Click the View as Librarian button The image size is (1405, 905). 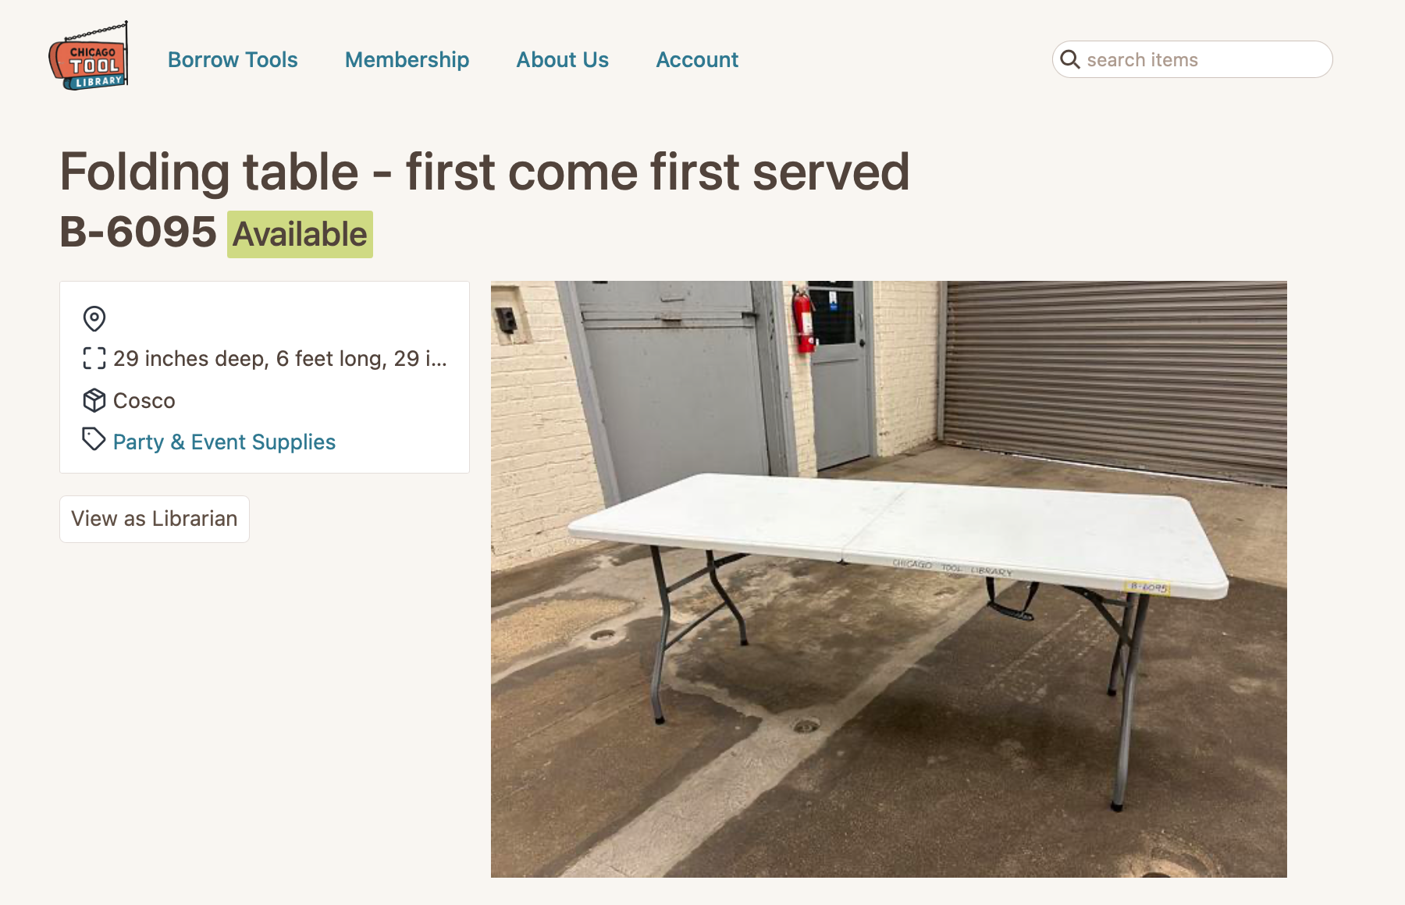click(155, 519)
